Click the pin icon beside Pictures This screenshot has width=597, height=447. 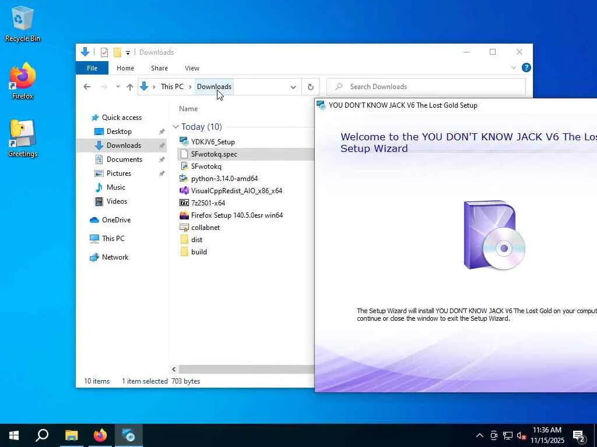[162, 173]
